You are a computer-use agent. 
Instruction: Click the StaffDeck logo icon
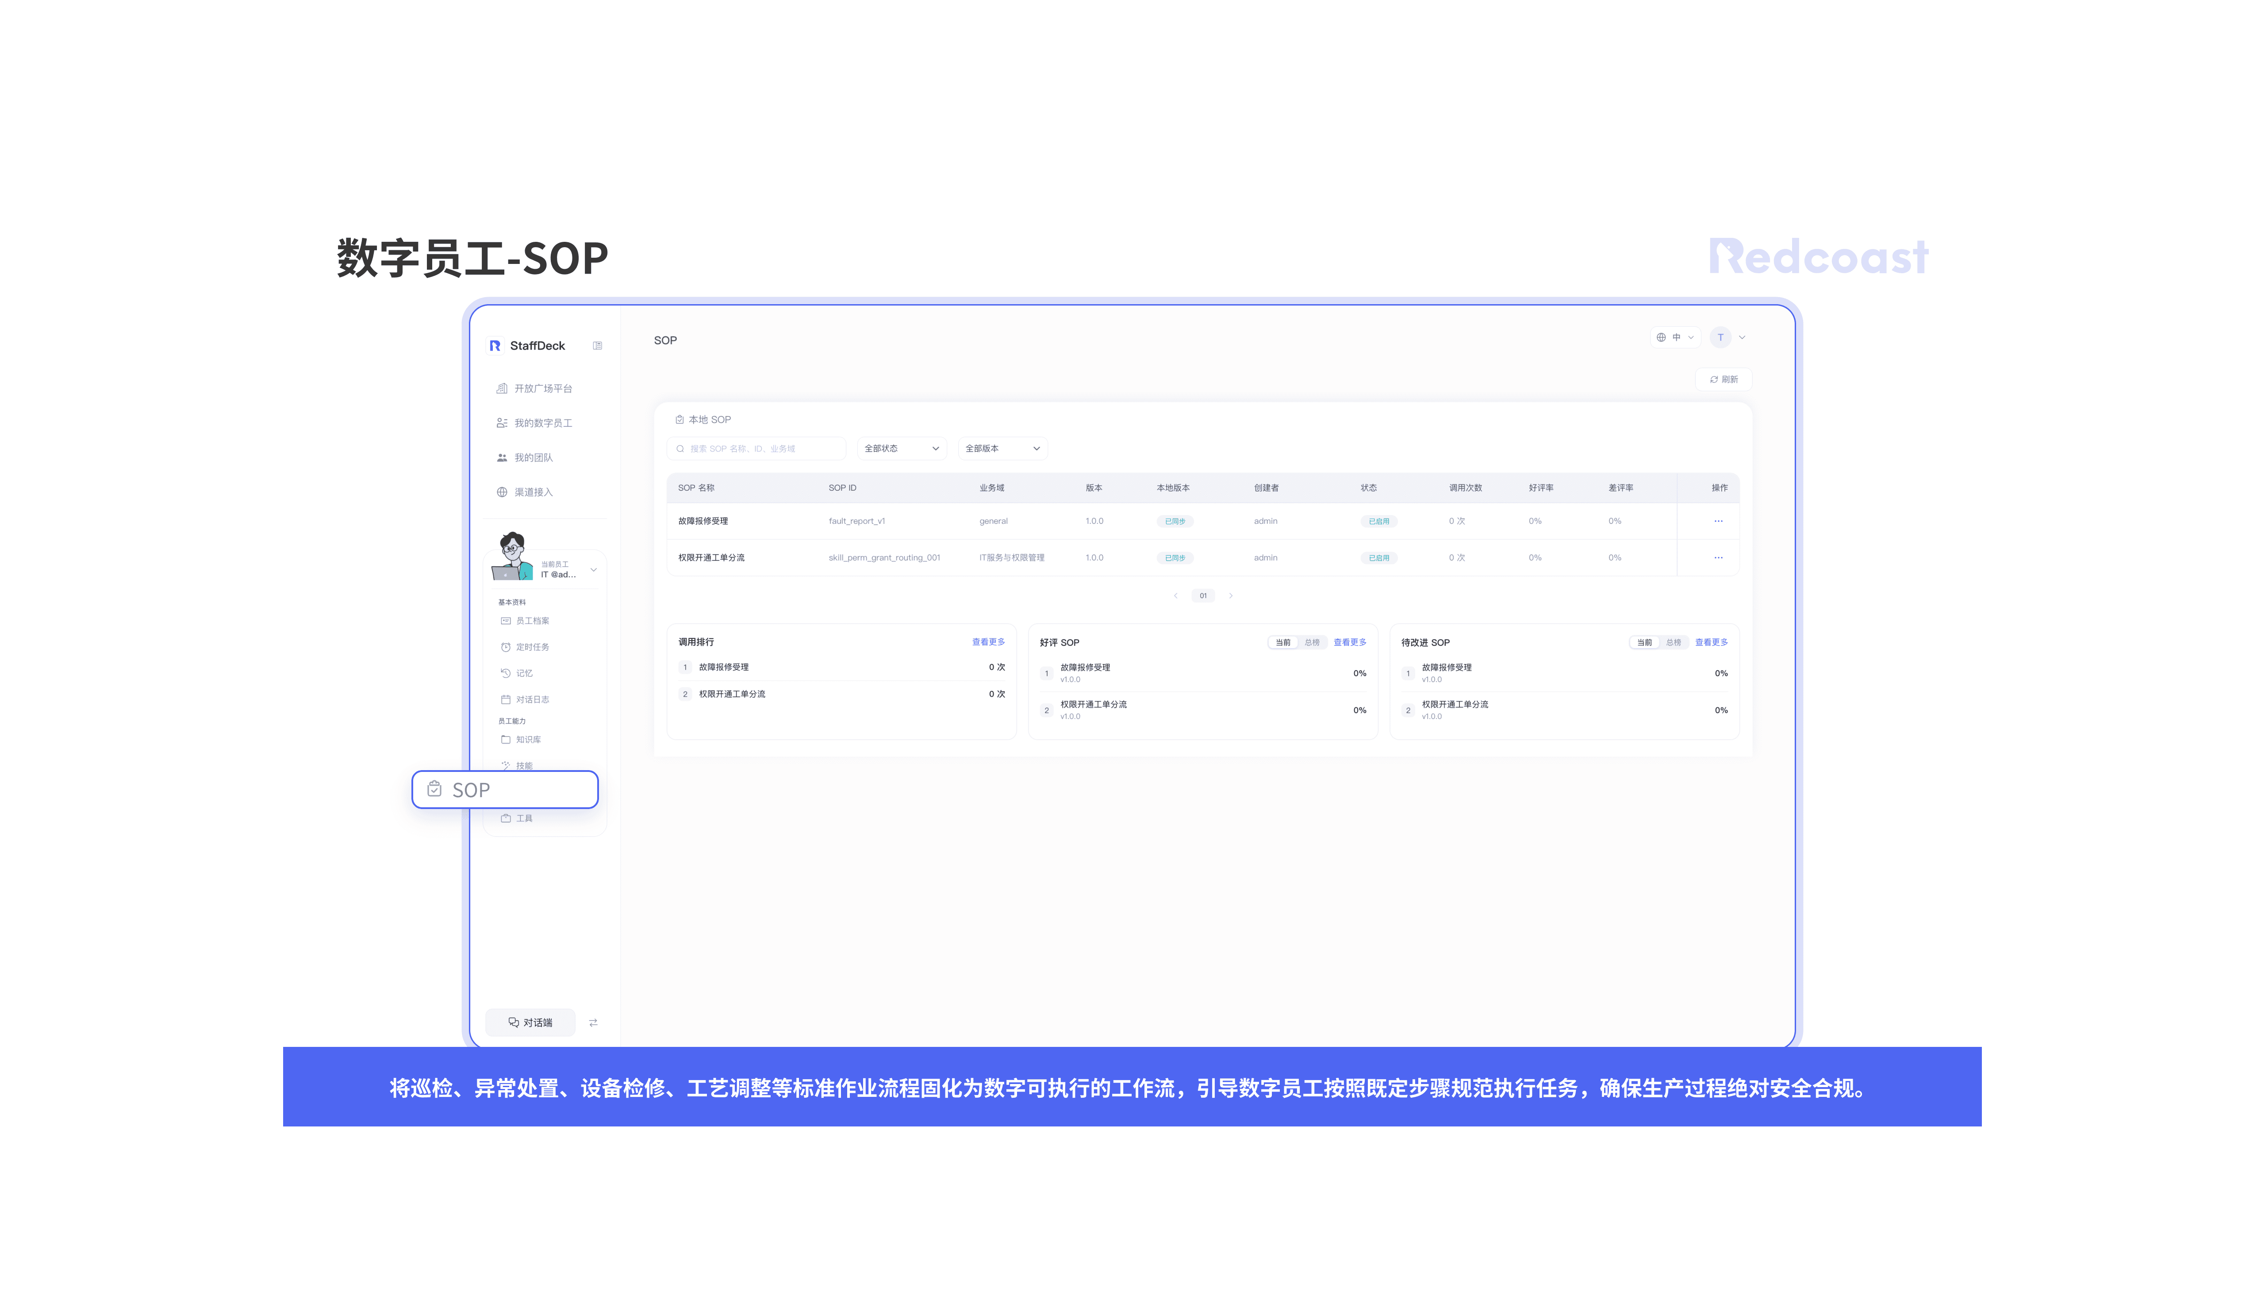point(494,346)
